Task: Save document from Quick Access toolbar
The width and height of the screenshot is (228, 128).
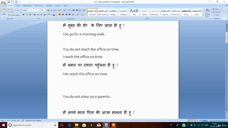Action: point(9,2)
